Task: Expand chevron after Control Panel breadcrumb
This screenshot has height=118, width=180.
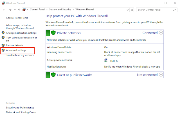Action: (47, 10)
